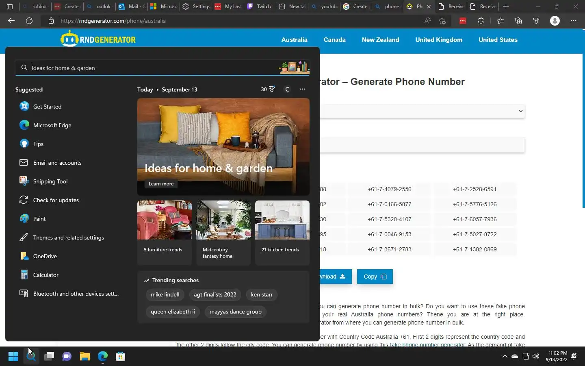Open Microsoft Store from the taskbar
585x366 pixels.
tap(120, 357)
